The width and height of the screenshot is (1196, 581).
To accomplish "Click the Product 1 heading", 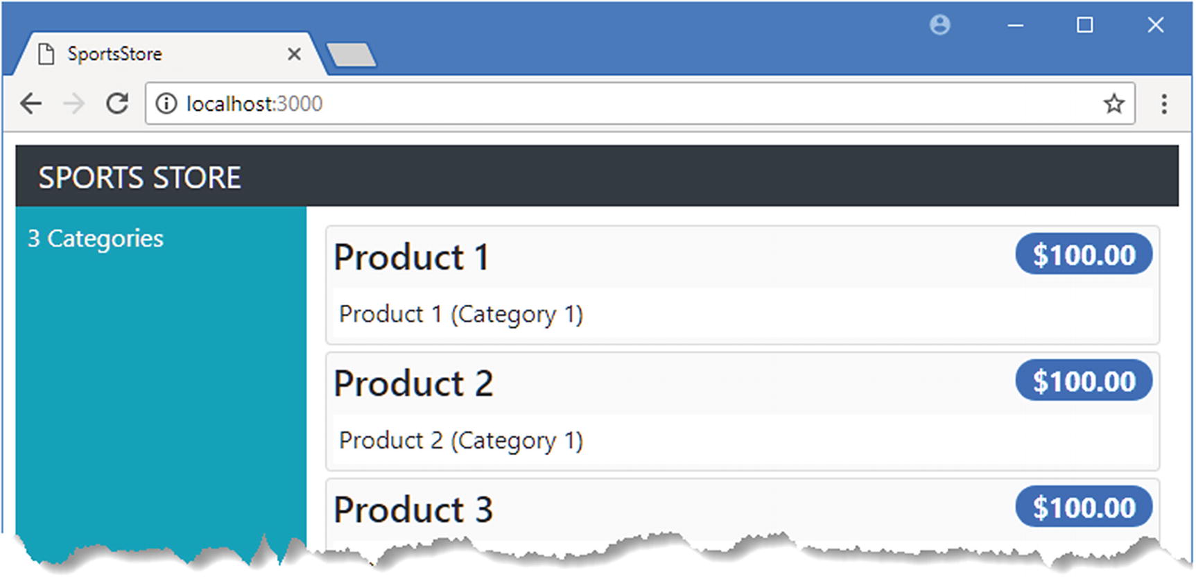I will (411, 257).
